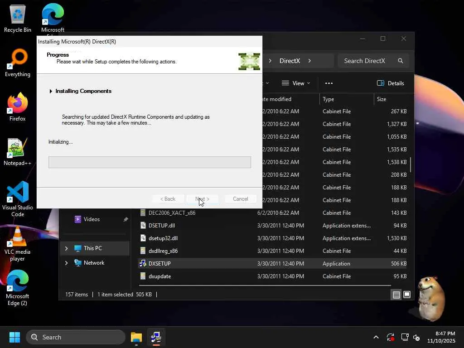
Task: Expand the This PC tree node
Action: click(x=66, y=248)
